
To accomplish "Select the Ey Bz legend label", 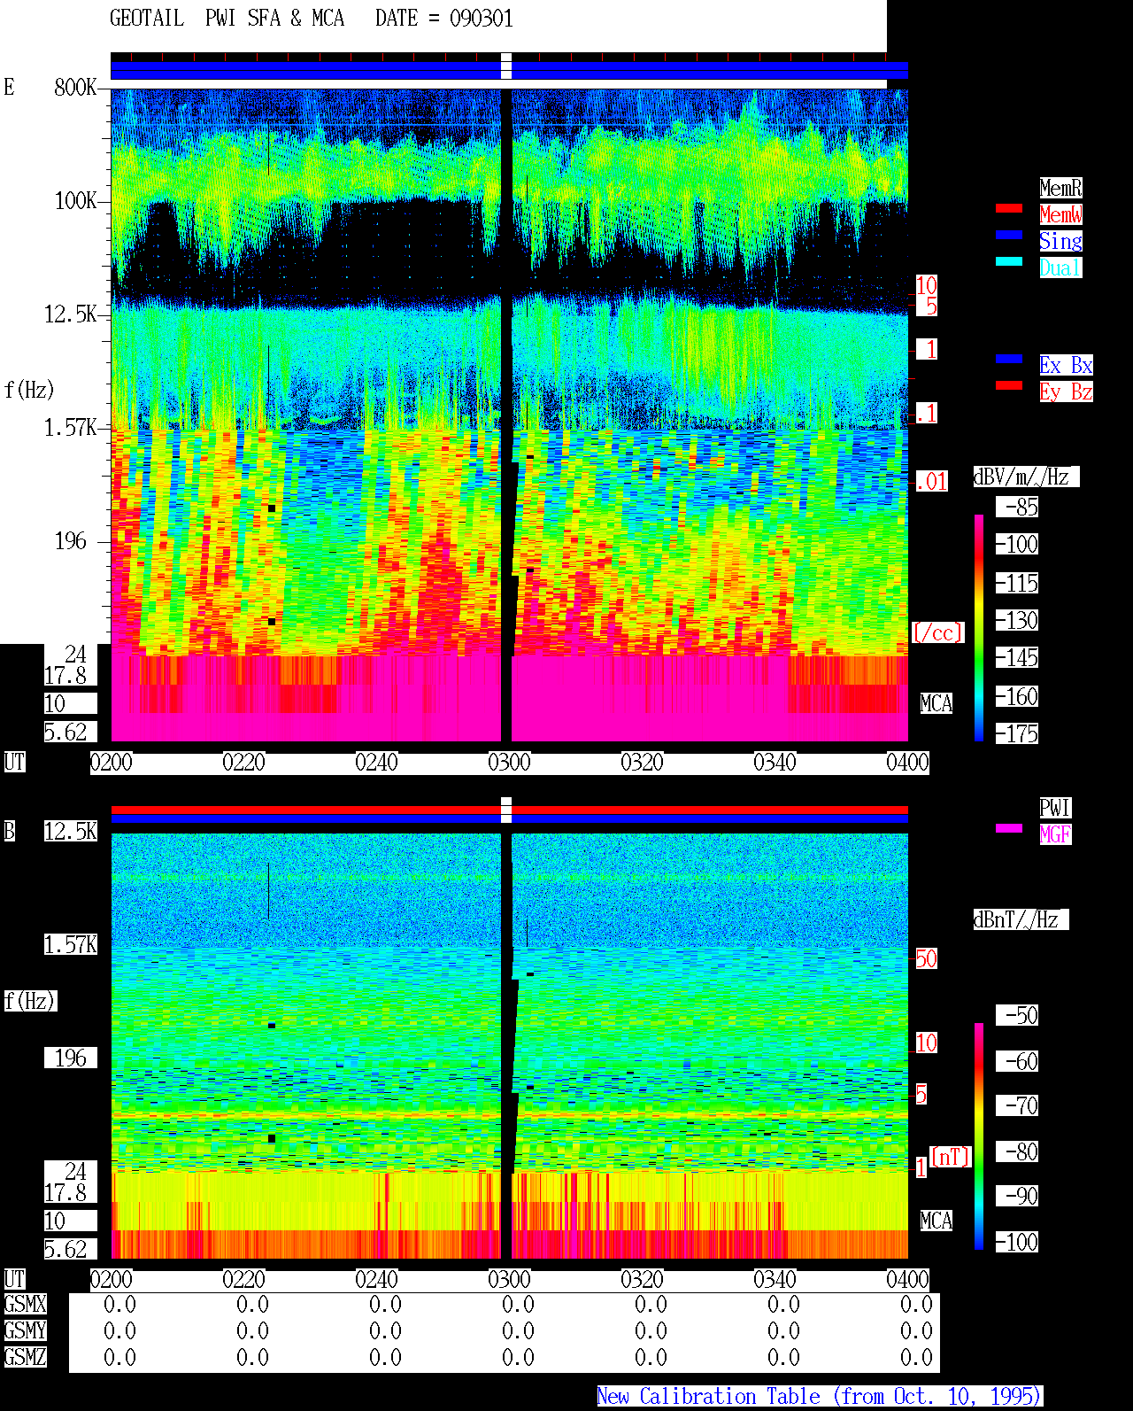I will pos(1066,392).
